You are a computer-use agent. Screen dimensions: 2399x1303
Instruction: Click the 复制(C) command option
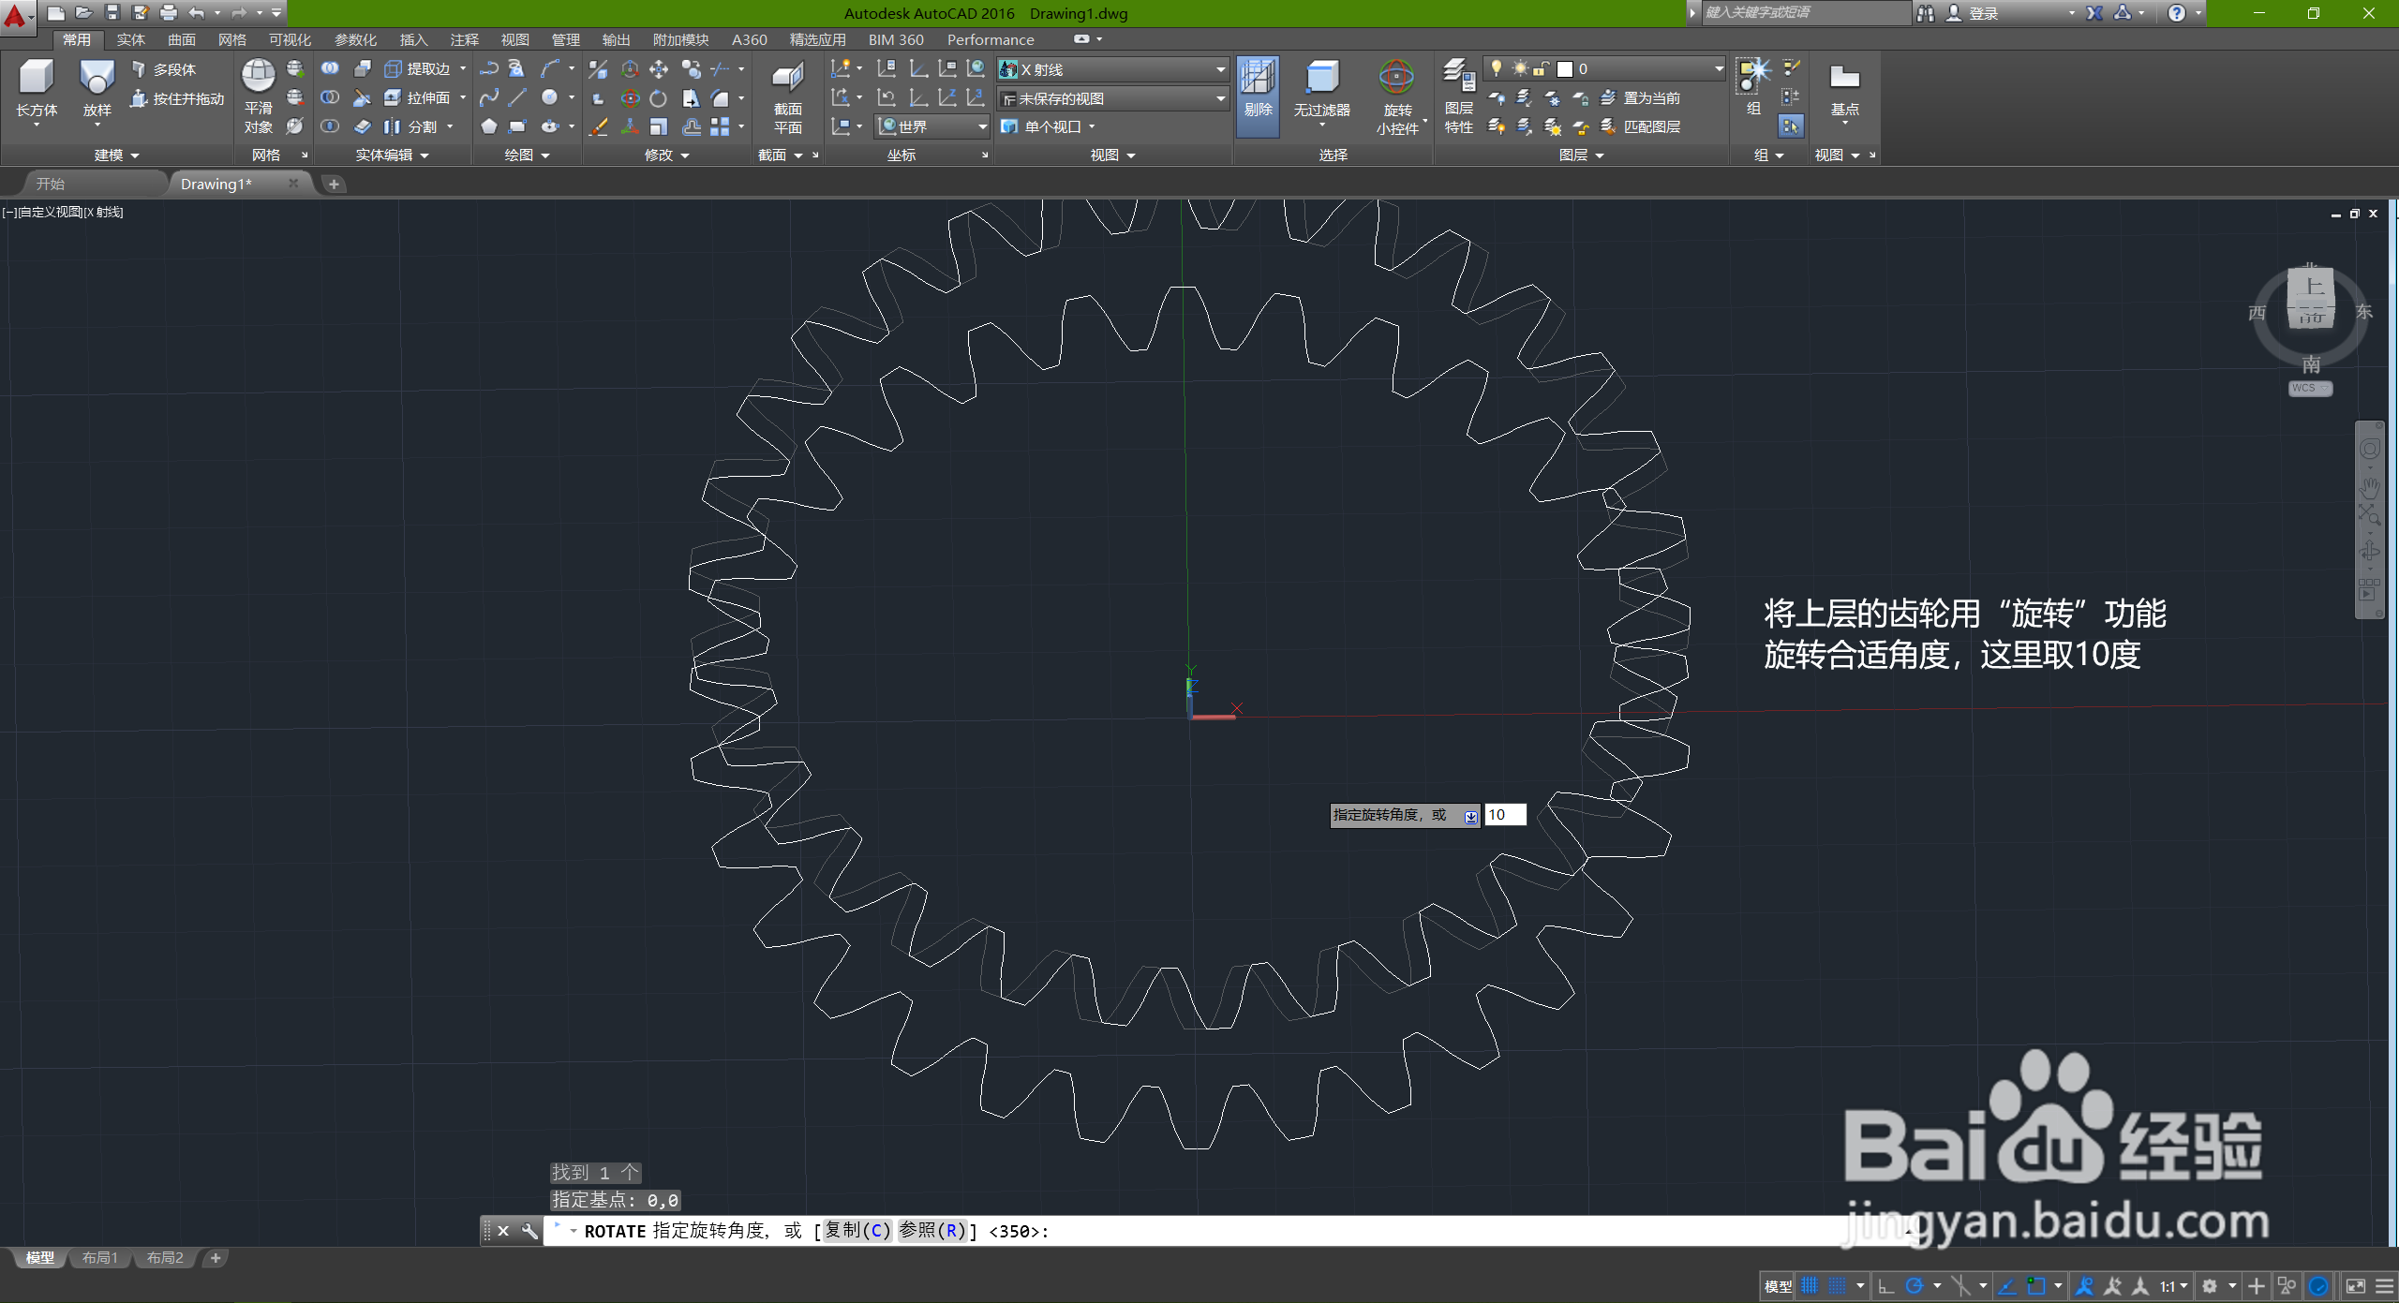coord(857,1231)
